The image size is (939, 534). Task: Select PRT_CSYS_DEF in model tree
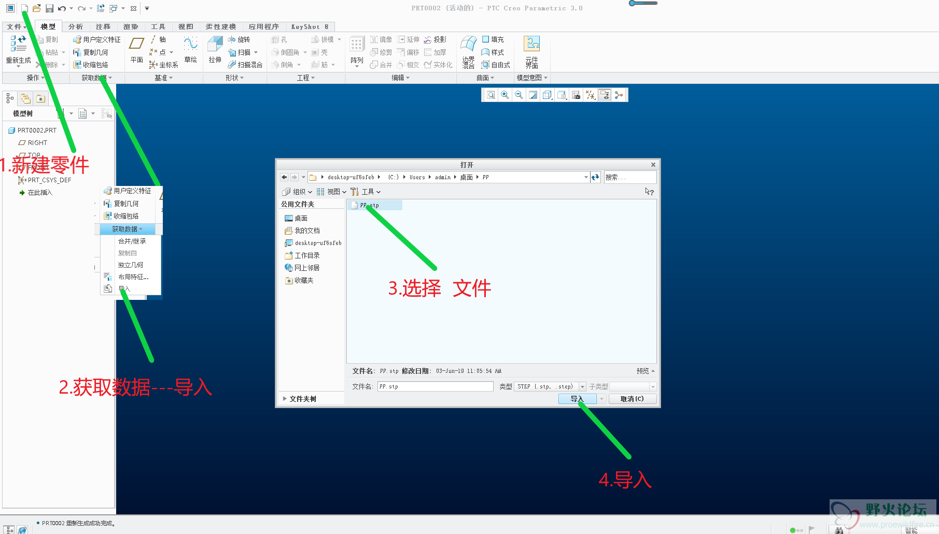pos(45,180)
